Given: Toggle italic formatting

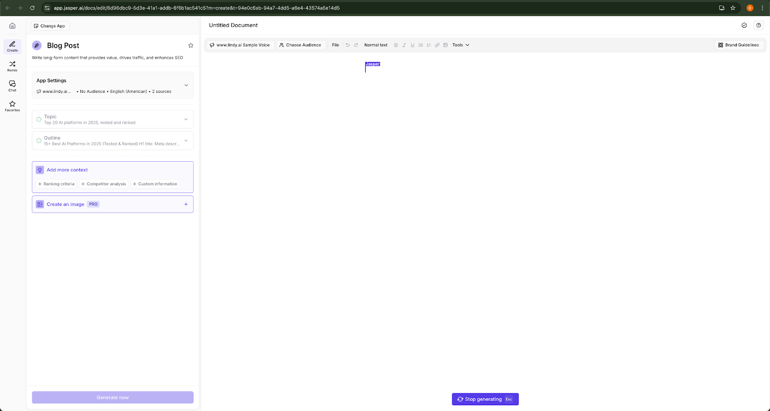Looking at the screenshot, I should coord(404,45).
